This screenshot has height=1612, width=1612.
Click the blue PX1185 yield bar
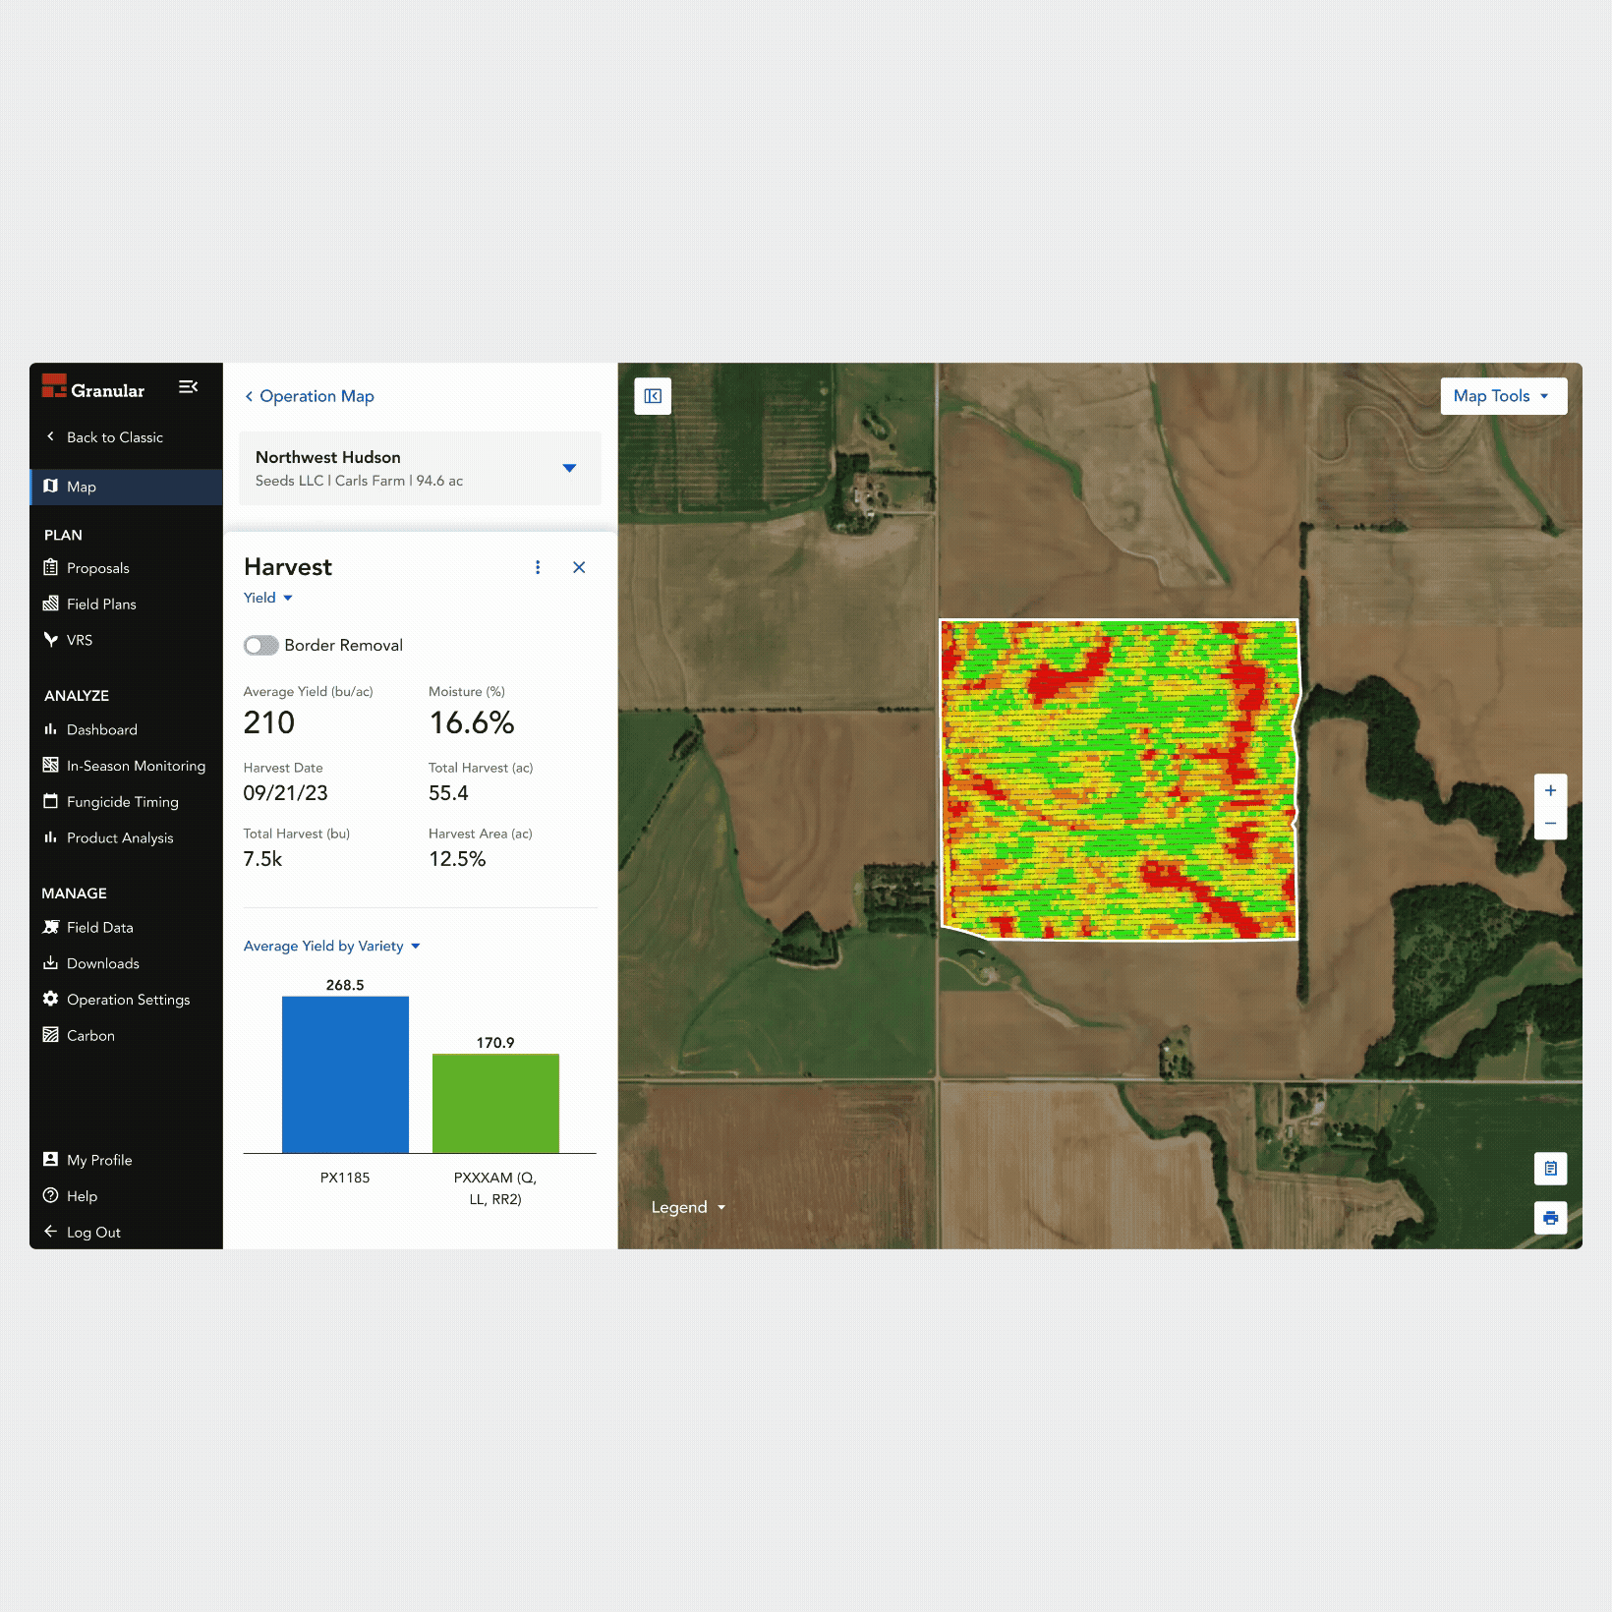345,1074
